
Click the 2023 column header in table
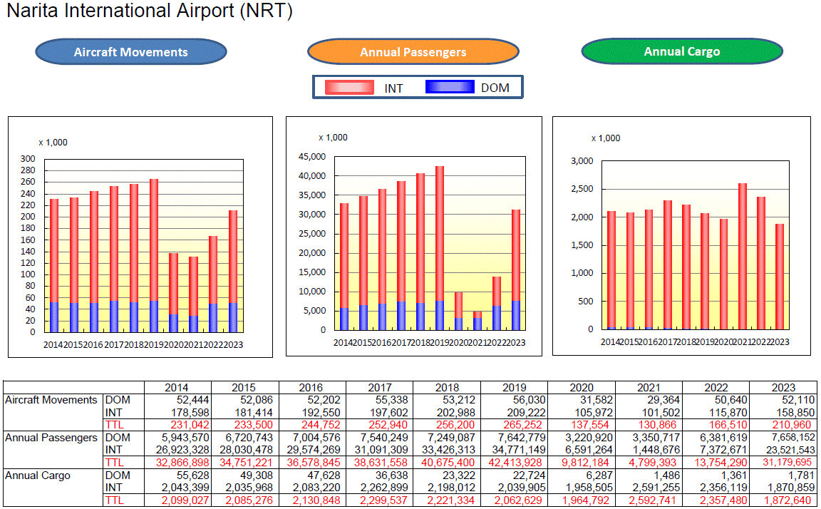click(x=783, y=388)
